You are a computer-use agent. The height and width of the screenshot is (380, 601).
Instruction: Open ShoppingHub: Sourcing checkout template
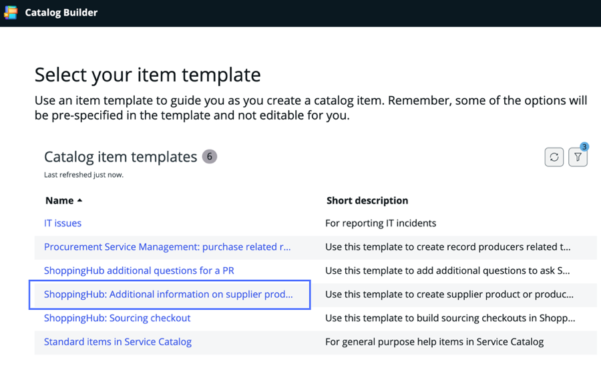point(118,319)
